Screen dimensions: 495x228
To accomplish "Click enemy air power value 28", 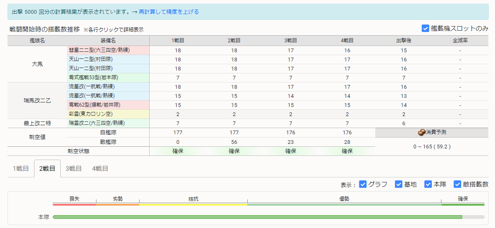I will coord(347,142).
